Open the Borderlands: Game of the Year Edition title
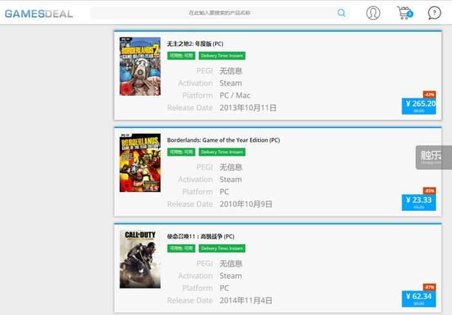The width and height of the screenshot is (452, 315). point(223,140)
